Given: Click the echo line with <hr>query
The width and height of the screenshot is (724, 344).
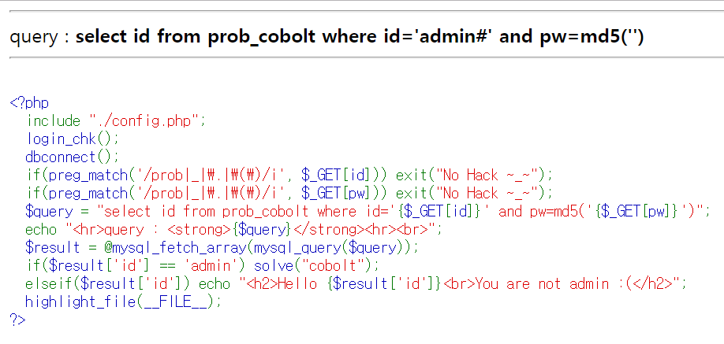Looking at the screenshot, I should pyautogui.click(x=233, y=230).
